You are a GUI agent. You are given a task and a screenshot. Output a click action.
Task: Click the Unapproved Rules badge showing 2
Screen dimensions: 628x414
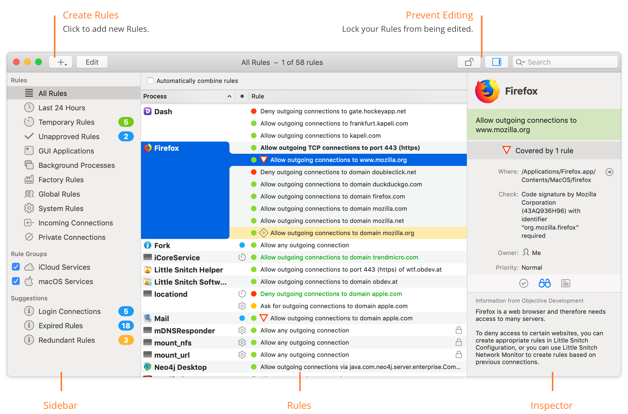[126, 136]
